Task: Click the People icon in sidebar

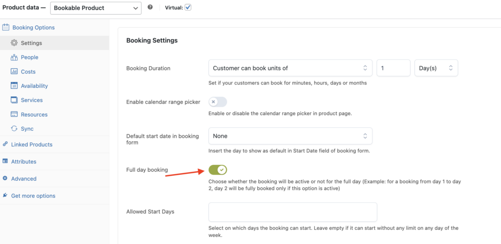Action: click(x=14, y=57)
